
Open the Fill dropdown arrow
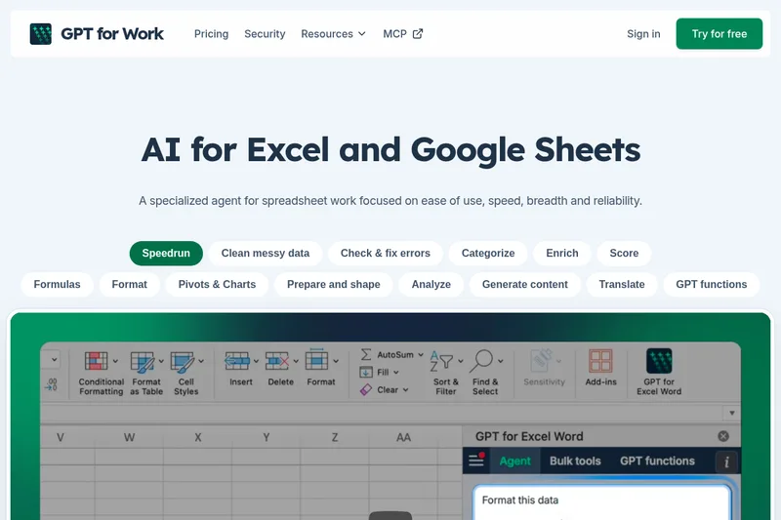pyautogui.click(x=396, y=373)
